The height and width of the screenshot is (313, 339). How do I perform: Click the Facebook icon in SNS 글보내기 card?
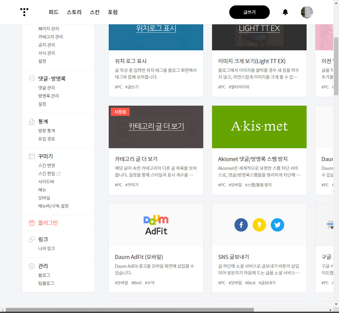click(x=241, y=225)
